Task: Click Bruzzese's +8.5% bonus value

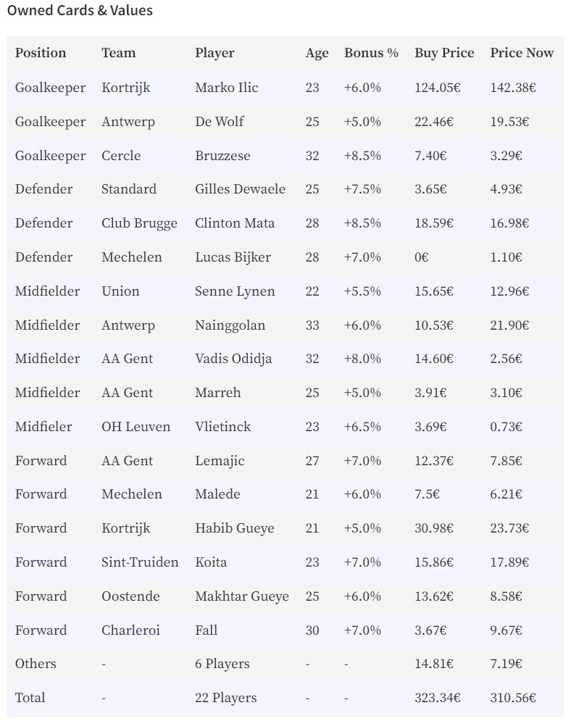Action: coord(362,156)
